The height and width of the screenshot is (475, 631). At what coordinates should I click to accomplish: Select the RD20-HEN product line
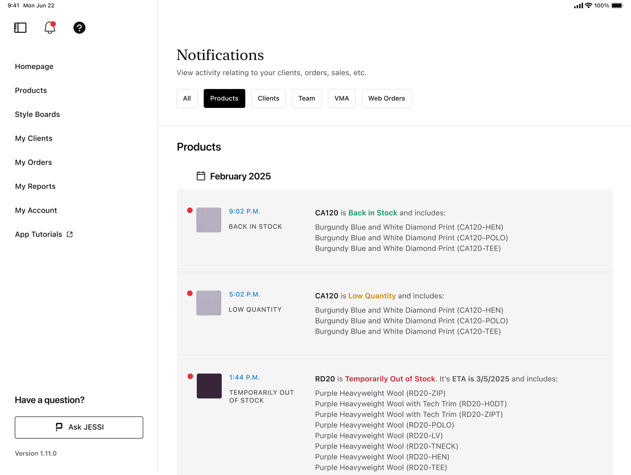(382, 457)
